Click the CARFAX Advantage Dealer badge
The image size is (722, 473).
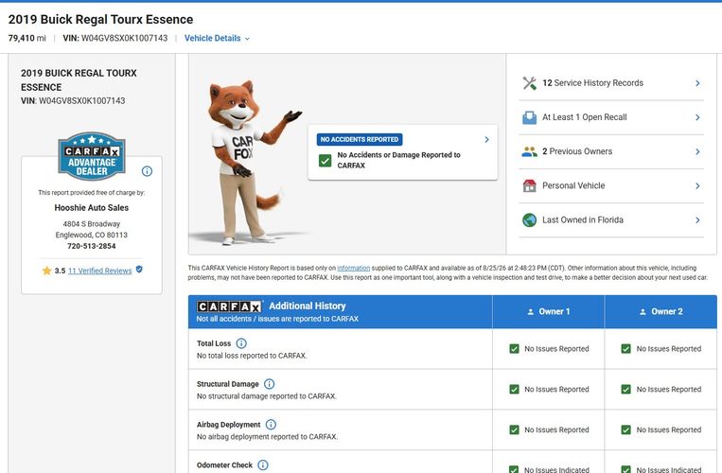click(92, 156)
